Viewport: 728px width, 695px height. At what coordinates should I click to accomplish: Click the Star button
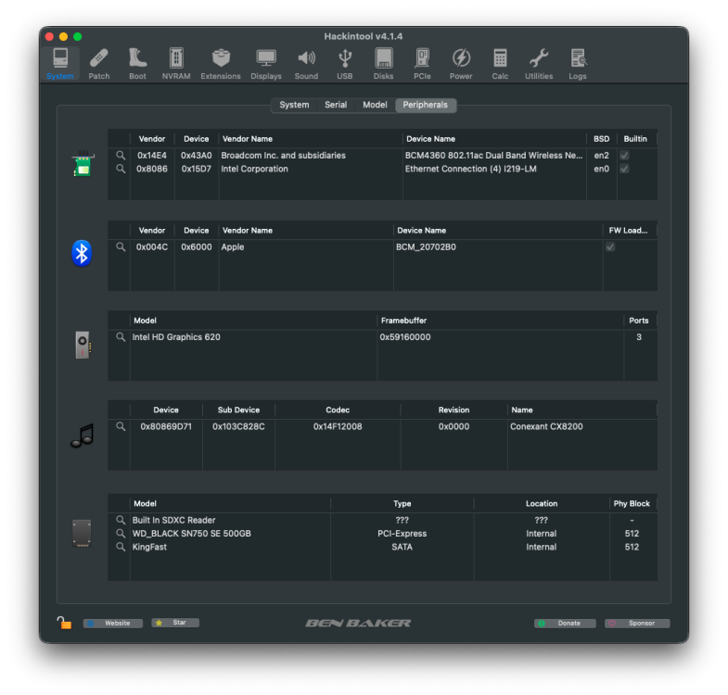tap(175, 623)
